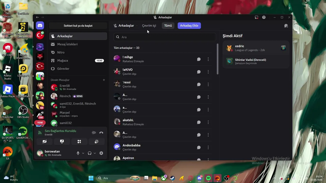
Task: Open Révinch direct message
Action: (78, 96)
